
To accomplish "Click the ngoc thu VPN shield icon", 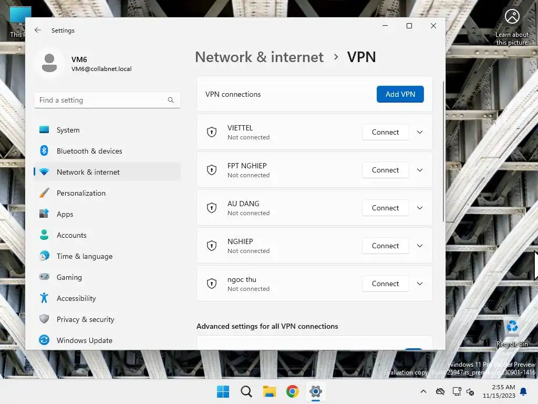I will (x=212, y=284).
